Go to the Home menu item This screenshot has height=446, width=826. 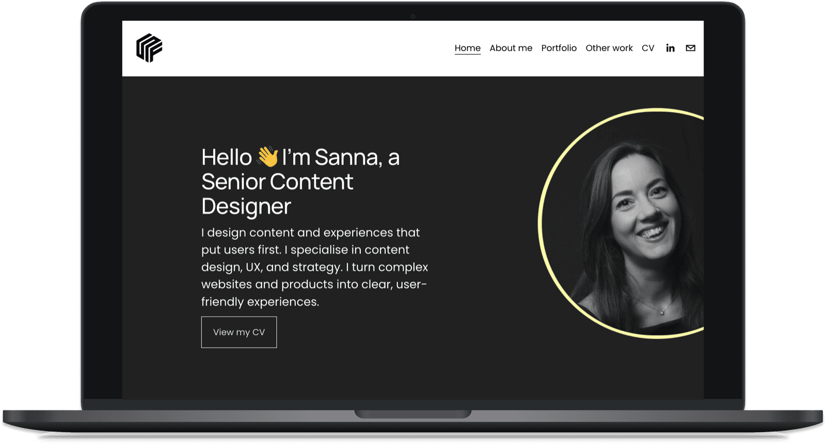click(x=467, y=48)
